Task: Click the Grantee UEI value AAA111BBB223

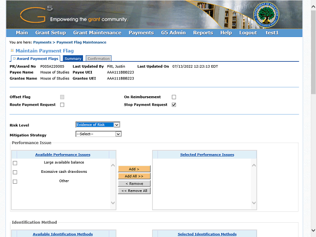Action: pyautogui.click(x=120, y=78)
